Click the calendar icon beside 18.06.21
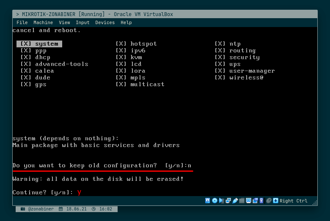The image size is (330, 221). pos(60,209)
